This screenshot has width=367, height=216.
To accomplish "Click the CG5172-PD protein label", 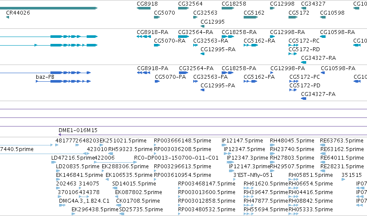I will click(x=305, y=86).
